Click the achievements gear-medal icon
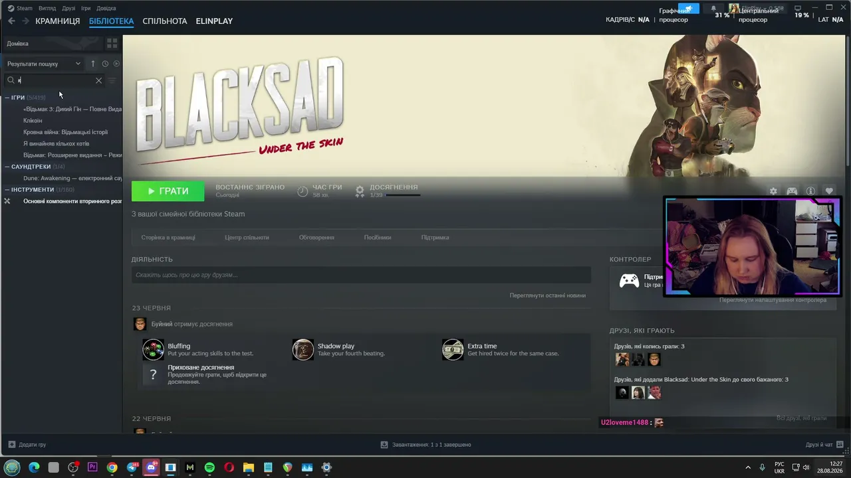The width and height of the screenshot is (851, 478). tap(360, 191)
